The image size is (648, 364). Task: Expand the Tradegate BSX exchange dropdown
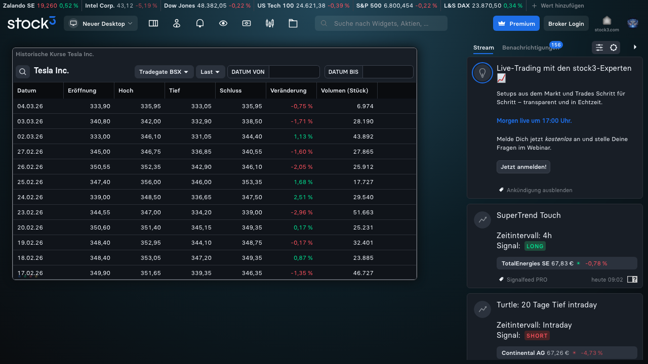pos(164,72)
